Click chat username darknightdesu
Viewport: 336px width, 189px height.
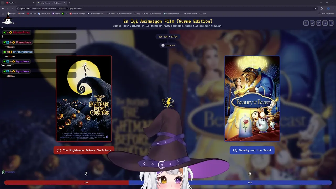[x=23, y=52]
